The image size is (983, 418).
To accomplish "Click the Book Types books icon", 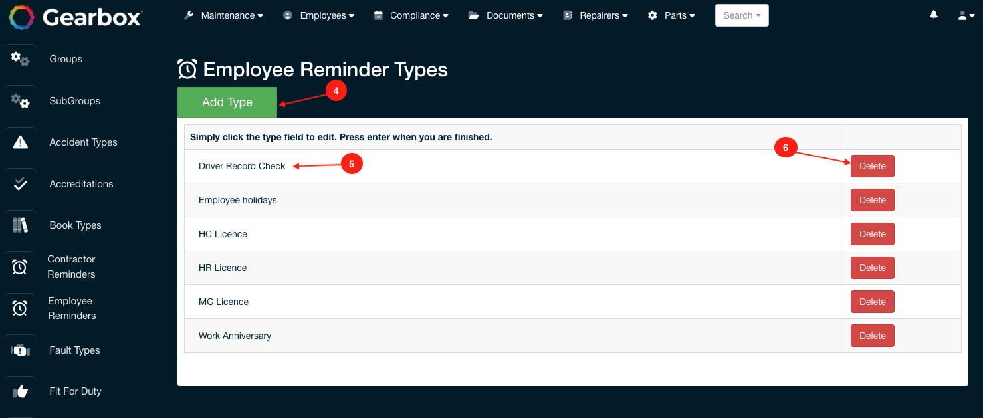I will [20, 225].
